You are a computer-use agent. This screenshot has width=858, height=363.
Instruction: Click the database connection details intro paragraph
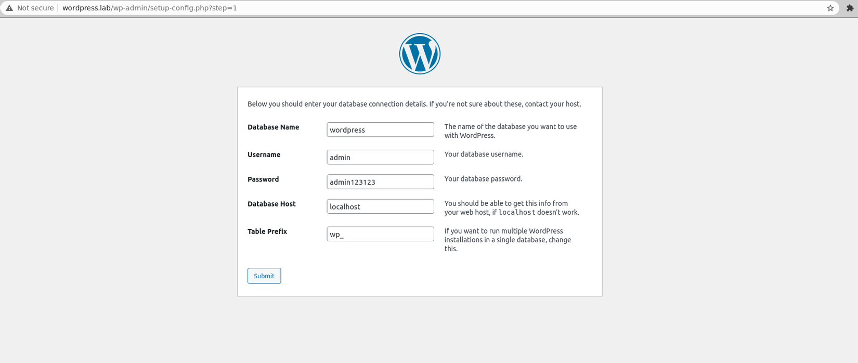pyautogui.click(x=414, y=104)
